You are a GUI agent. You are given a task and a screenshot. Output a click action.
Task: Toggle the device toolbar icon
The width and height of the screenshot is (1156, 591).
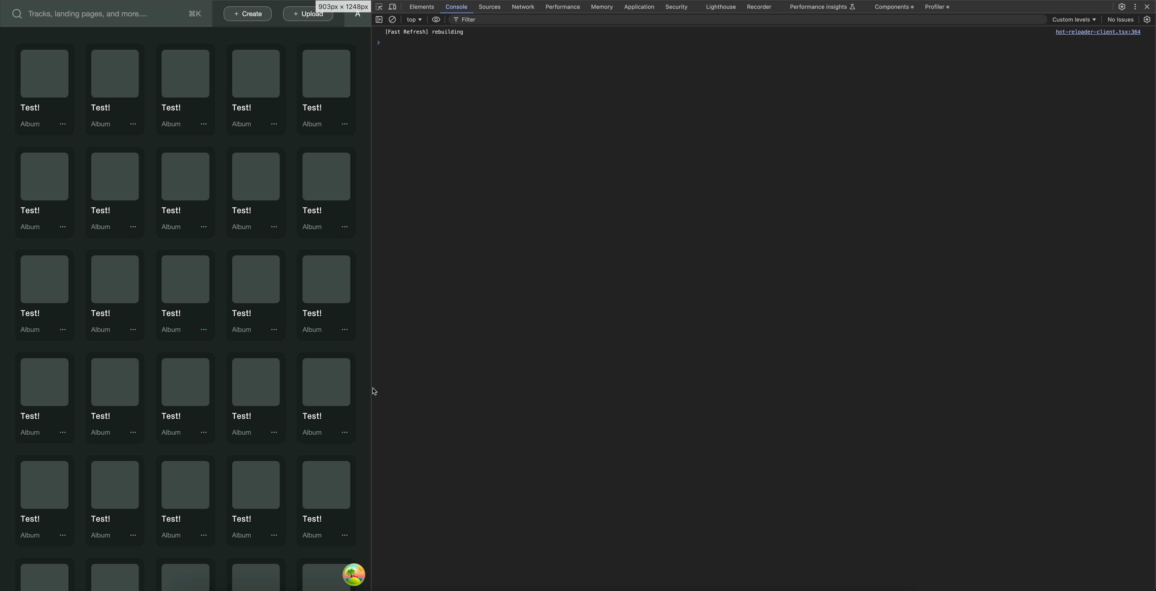[393, 7]
